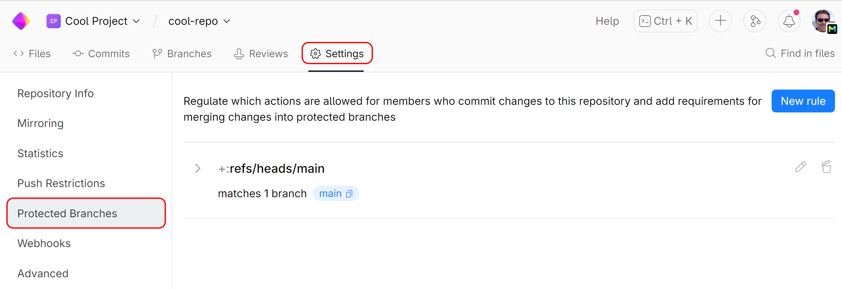Open the Cool Project dropdown
The image size is (842, 289).
point(102,21)
